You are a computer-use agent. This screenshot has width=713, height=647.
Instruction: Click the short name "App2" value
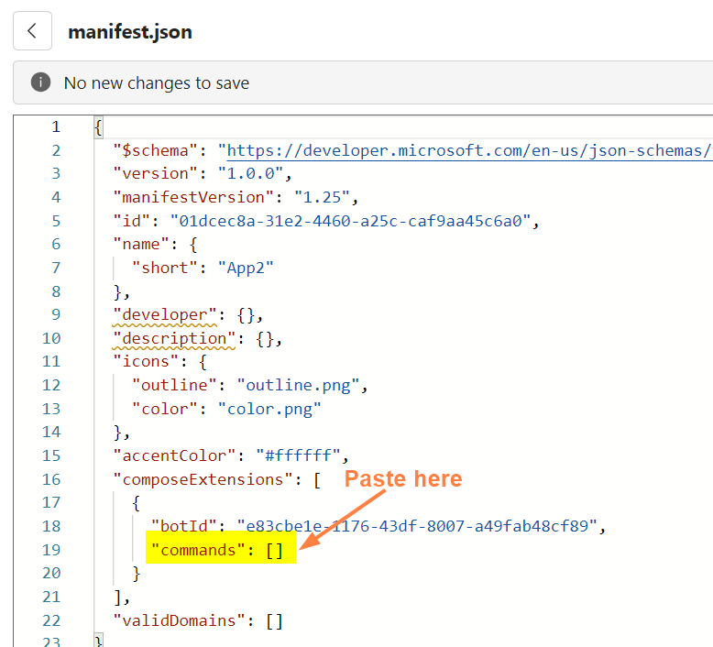(x=246, y=268)
